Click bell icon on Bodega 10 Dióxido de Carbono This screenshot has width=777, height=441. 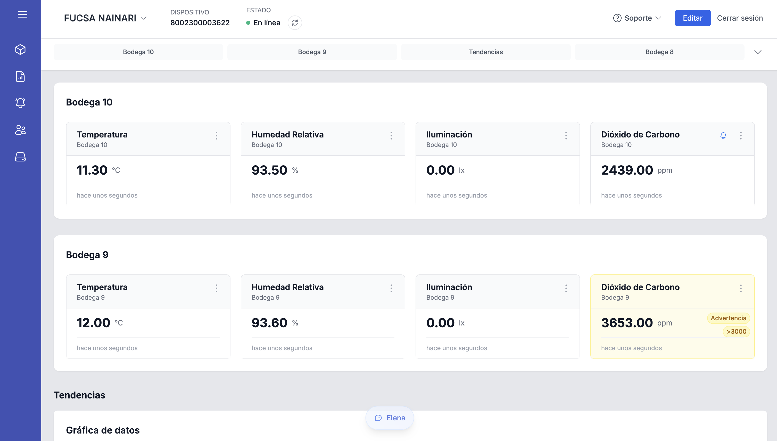723,136
